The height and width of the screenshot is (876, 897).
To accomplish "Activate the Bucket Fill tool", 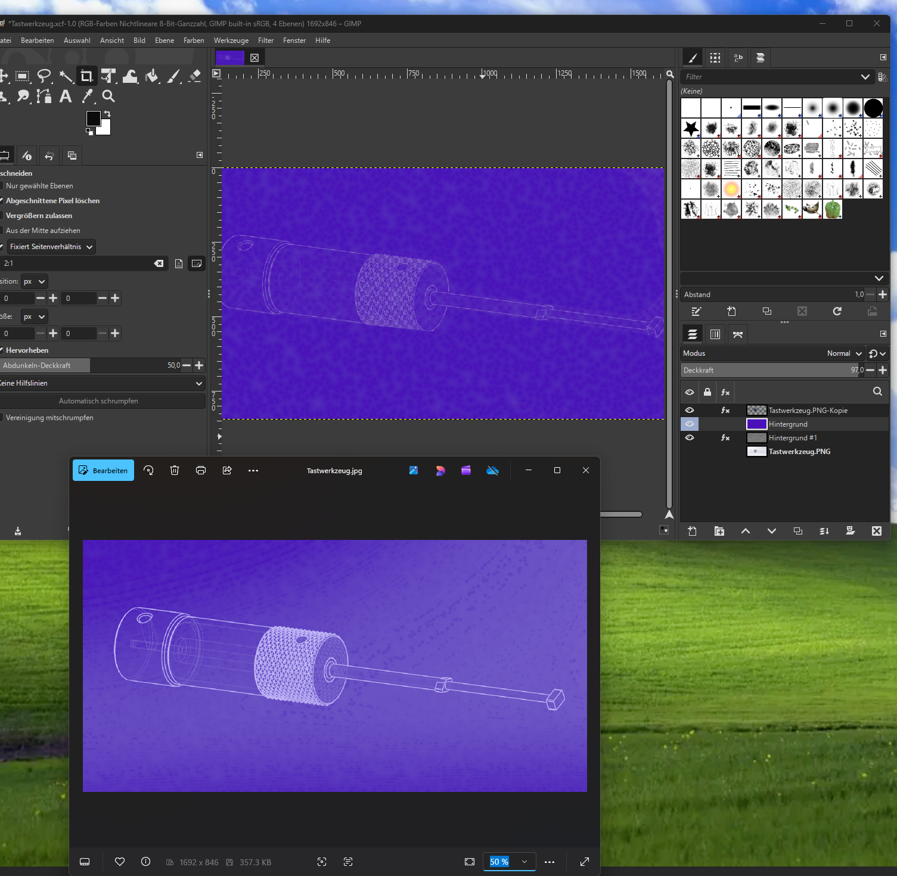I will click(152, 76).
